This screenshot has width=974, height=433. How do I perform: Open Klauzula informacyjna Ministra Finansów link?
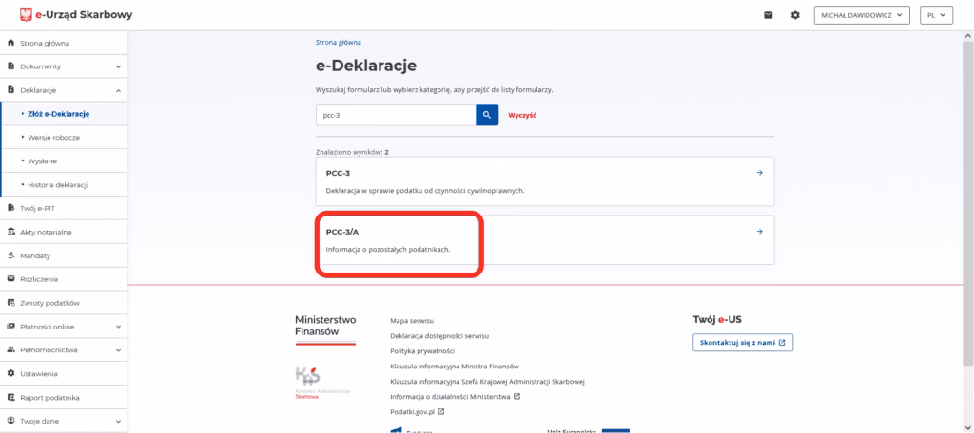455,366
